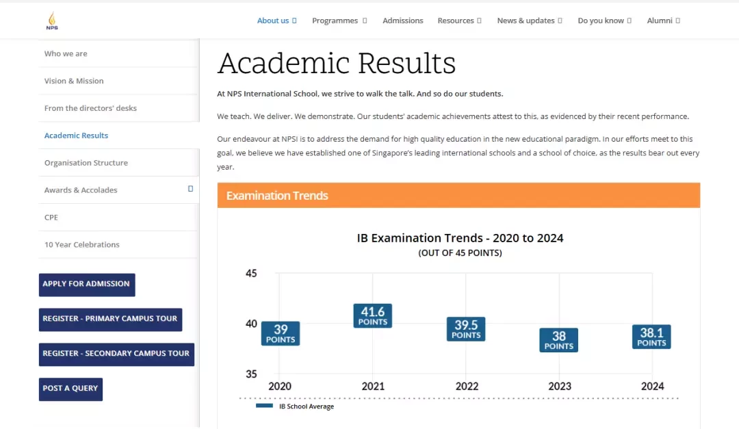
Task: Expand the Do you know dropdown arrow
Action: 630,21
